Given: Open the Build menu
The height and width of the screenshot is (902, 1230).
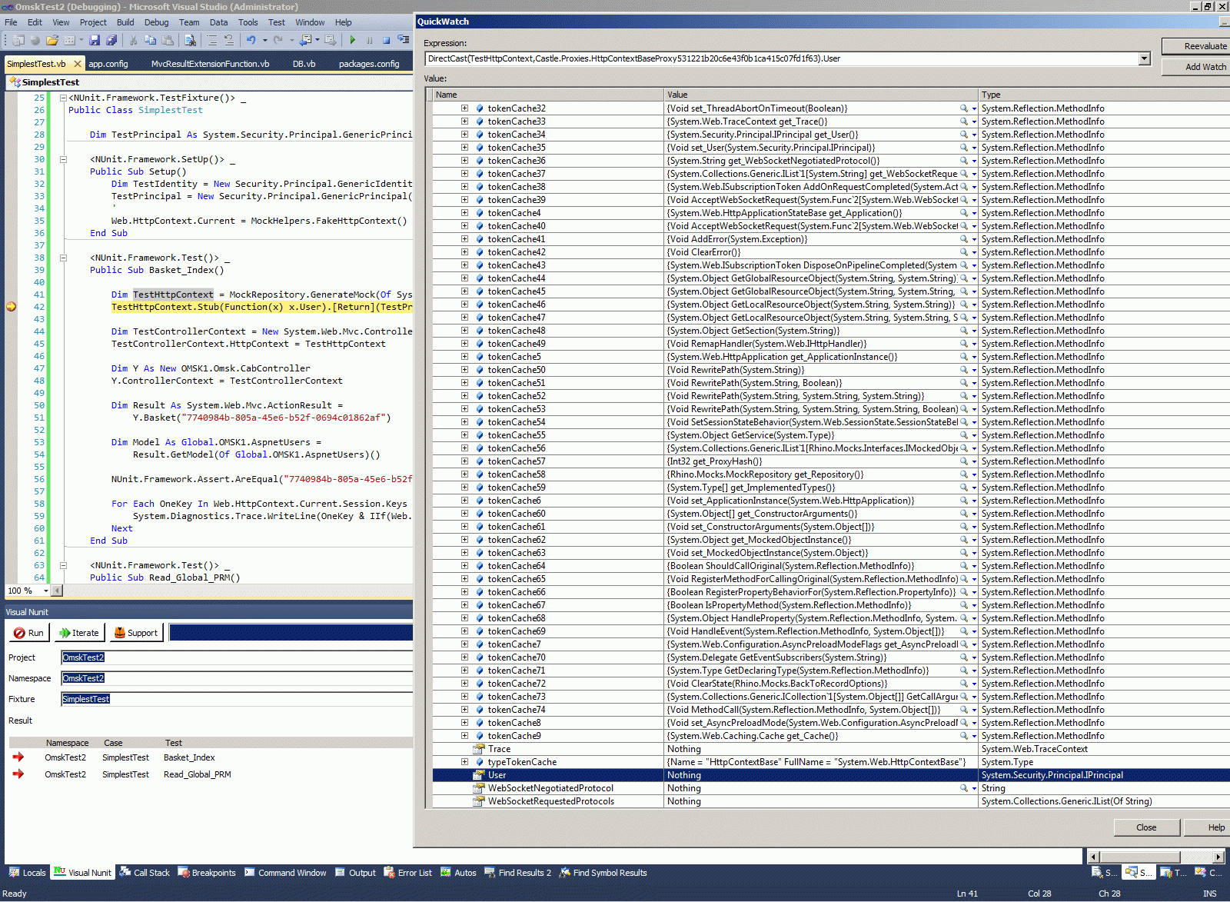Looking at the screenshot, I should tap(125, 22).
